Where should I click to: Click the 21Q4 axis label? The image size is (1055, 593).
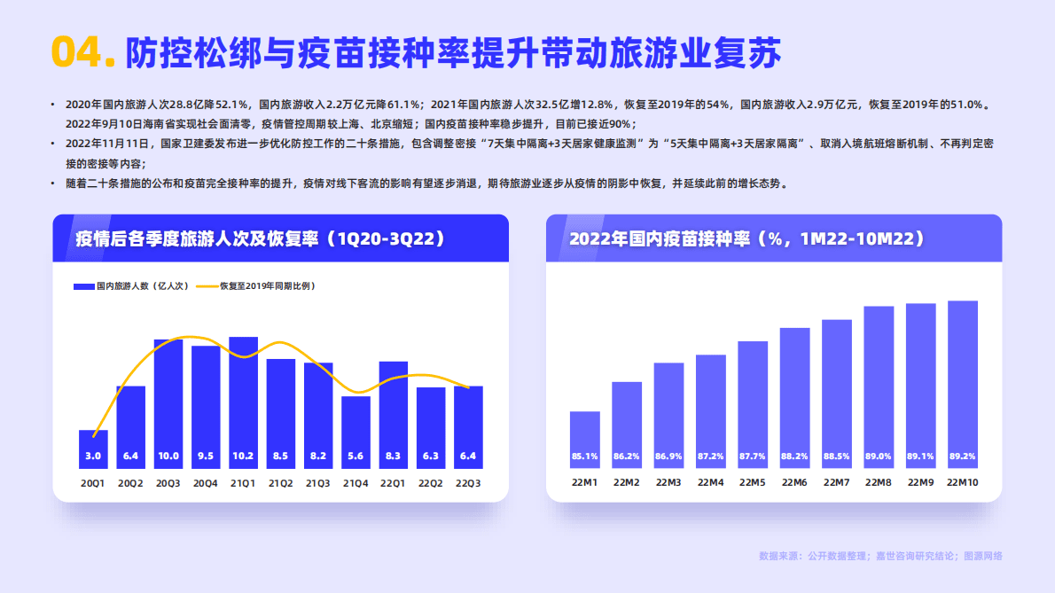pyautogui.click(x=356, y=481)
